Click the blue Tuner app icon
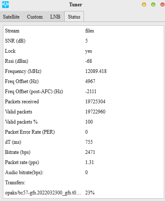The height and width of the screenshot is (202, 165). [x=5, y=5]
